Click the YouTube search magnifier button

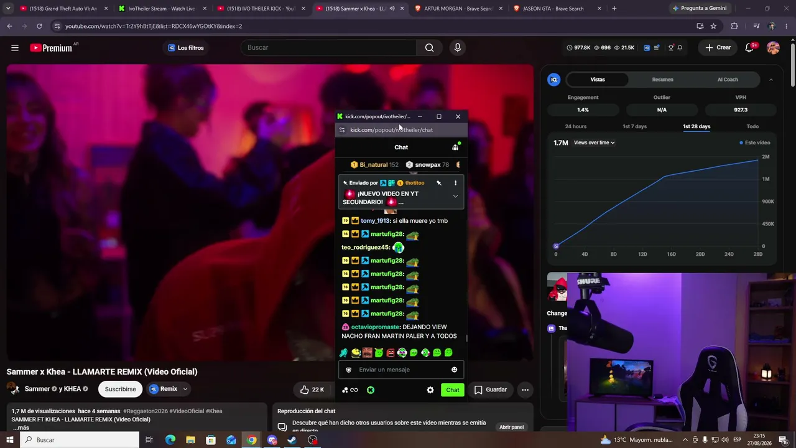point(429,48)
